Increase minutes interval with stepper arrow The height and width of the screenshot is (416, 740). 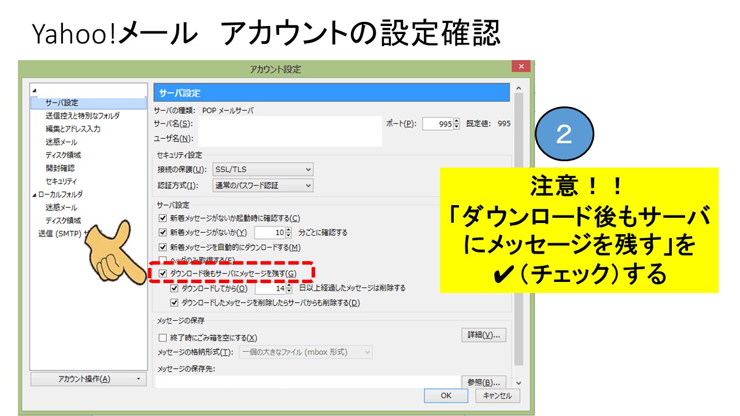point(289,230)
